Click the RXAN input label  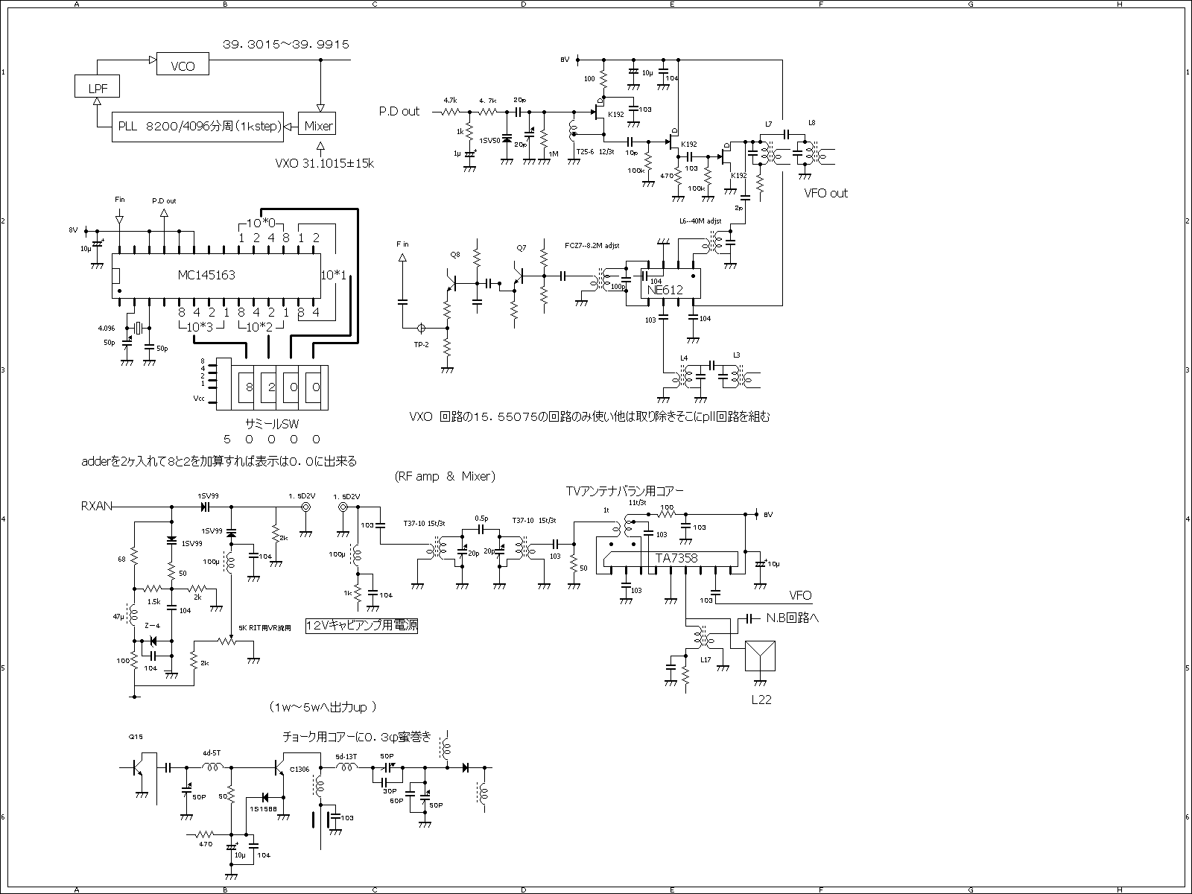97,506
